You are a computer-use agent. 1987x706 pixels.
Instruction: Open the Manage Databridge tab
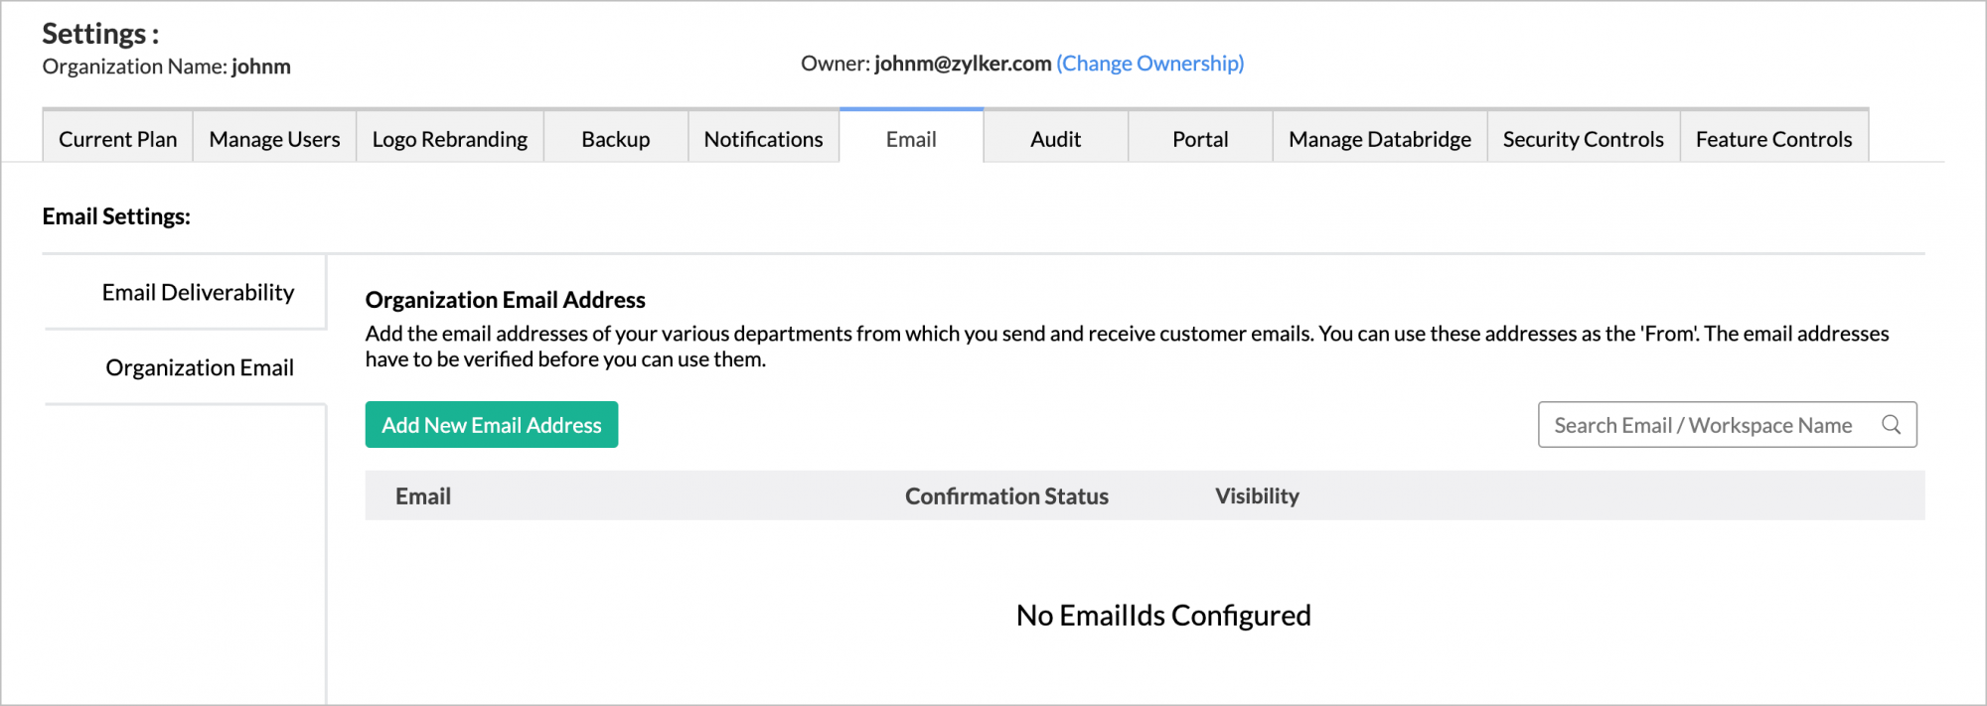pos(1380,138)
